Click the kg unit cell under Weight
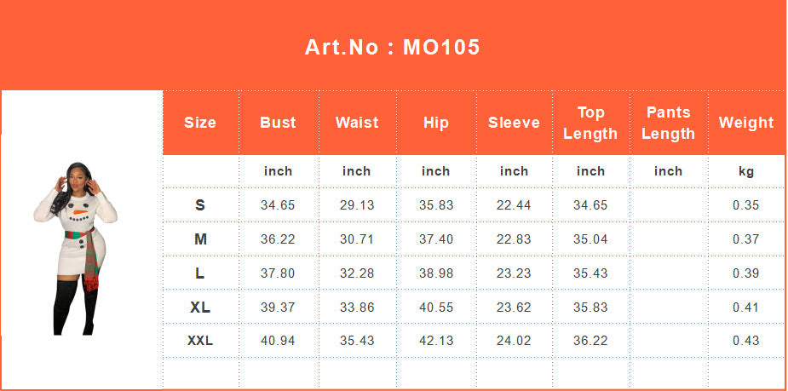This screenshot has height=391, width=788. pos(746,172)
